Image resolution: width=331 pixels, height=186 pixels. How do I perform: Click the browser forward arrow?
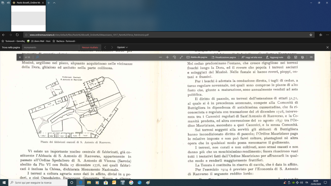click(x=10, y=35)
